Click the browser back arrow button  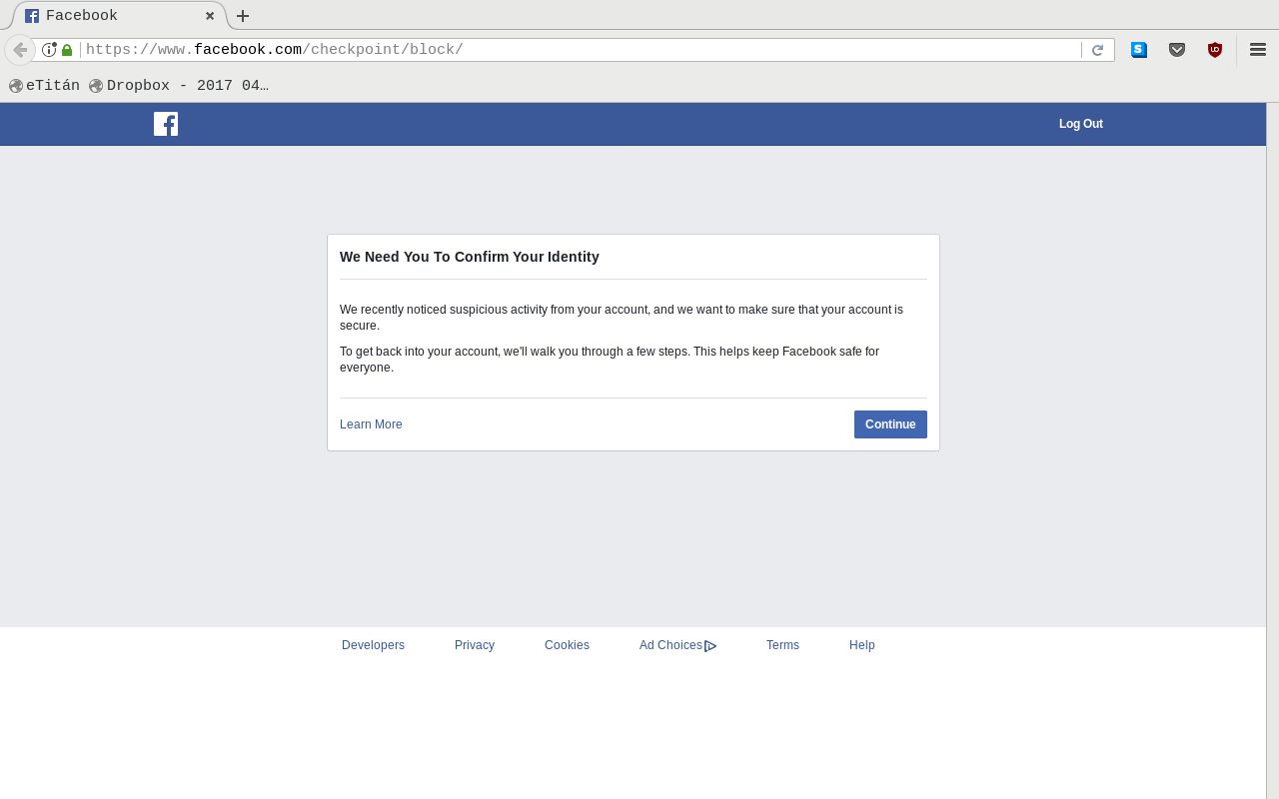point(19,50)
